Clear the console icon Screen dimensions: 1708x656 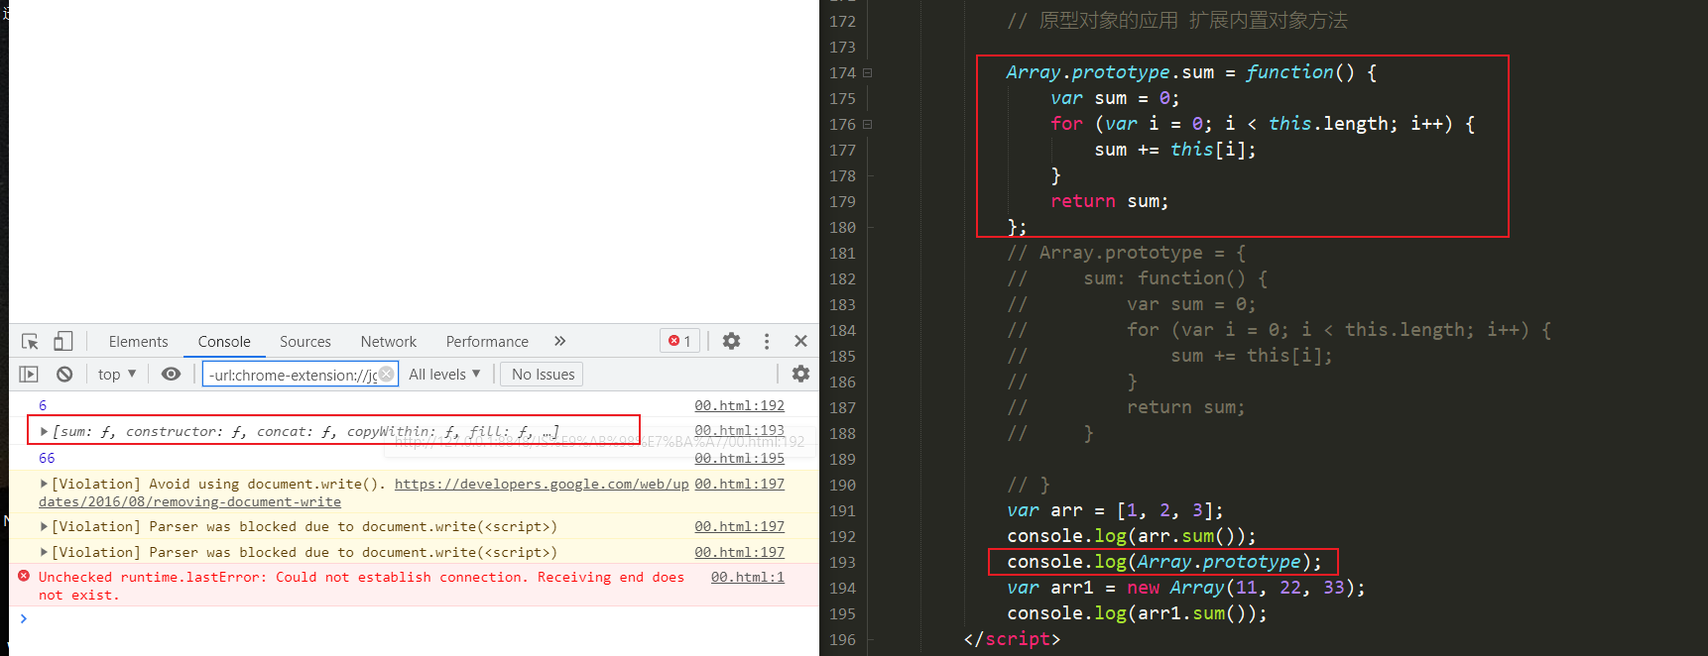64,374
